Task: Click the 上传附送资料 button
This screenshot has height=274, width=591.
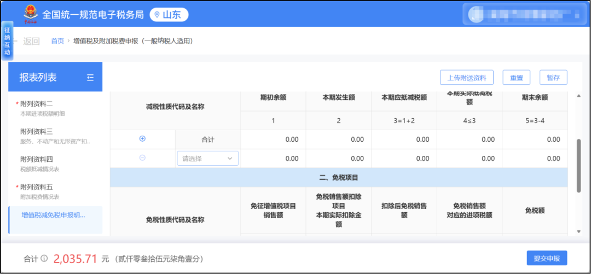Action: 467,78
